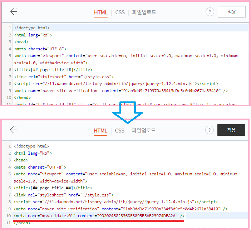Click line number 10 in the bottom editor gutter
Screen dimensions: 251x230
tap(9, 216)
